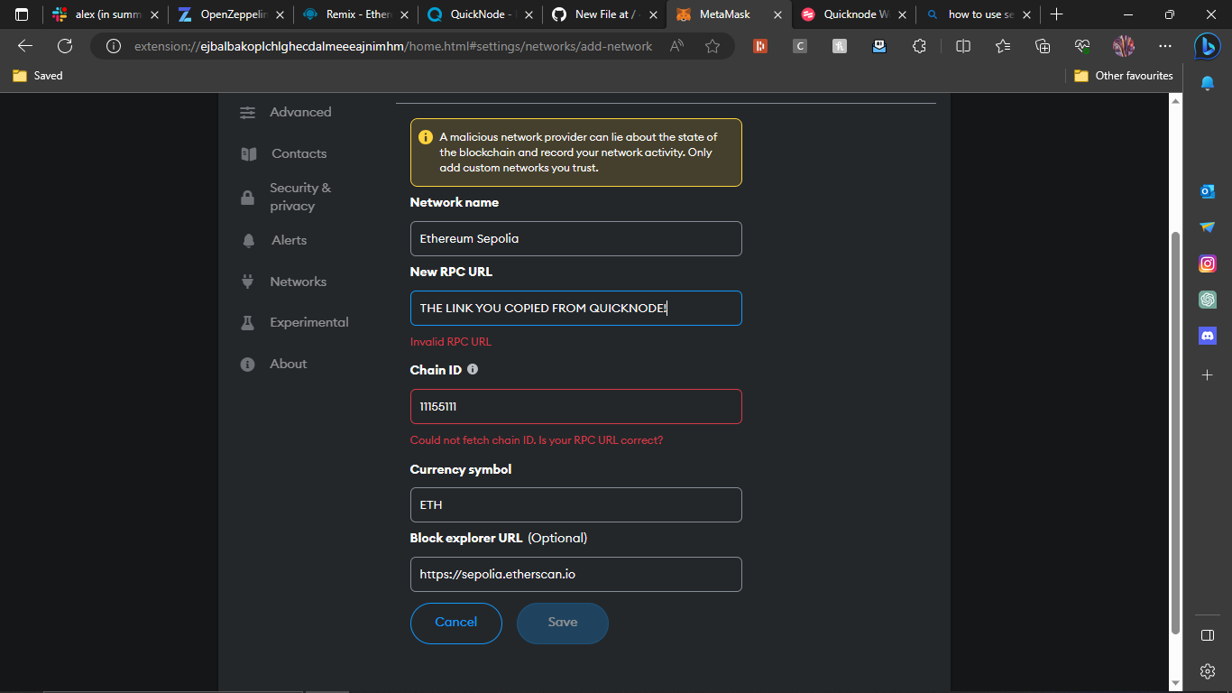Click the warning banner info icon
The height and width of the screenshot is (693, 1232).
(x=426, y=137)
